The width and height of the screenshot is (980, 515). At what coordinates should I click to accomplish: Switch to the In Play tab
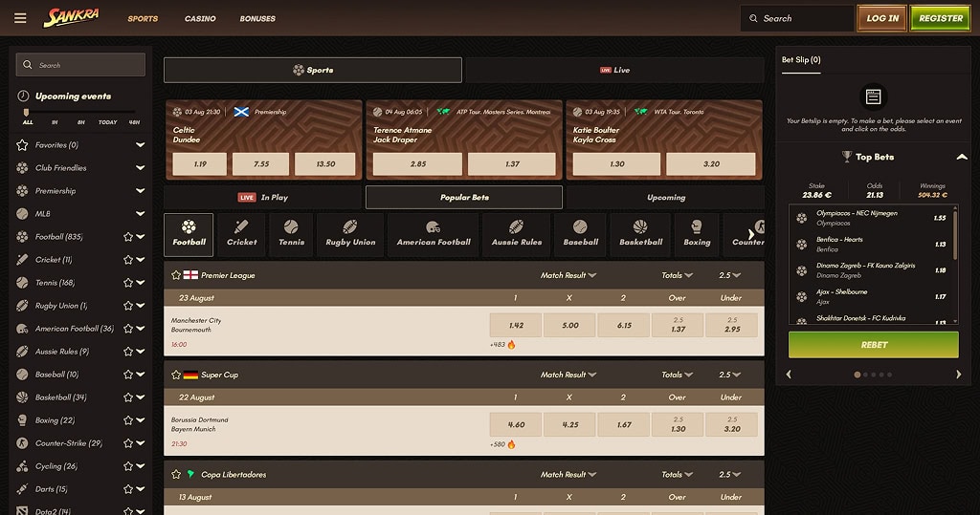point(263,197)
